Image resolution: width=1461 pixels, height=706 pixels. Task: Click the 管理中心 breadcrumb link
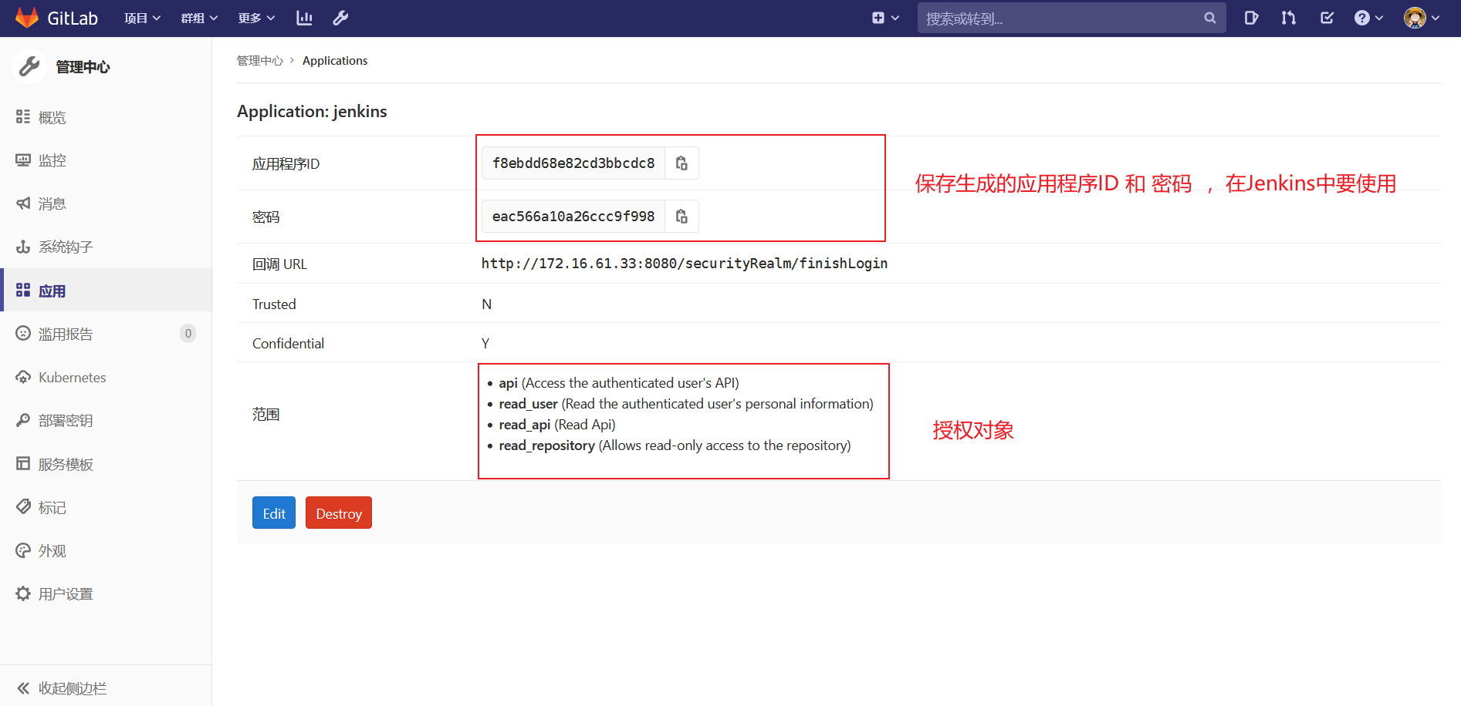point(260,61)
